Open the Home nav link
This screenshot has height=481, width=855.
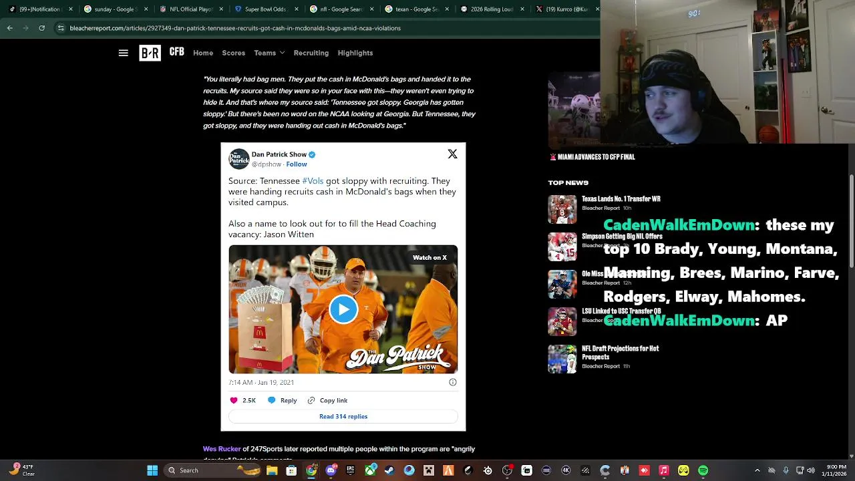(203, 53)
